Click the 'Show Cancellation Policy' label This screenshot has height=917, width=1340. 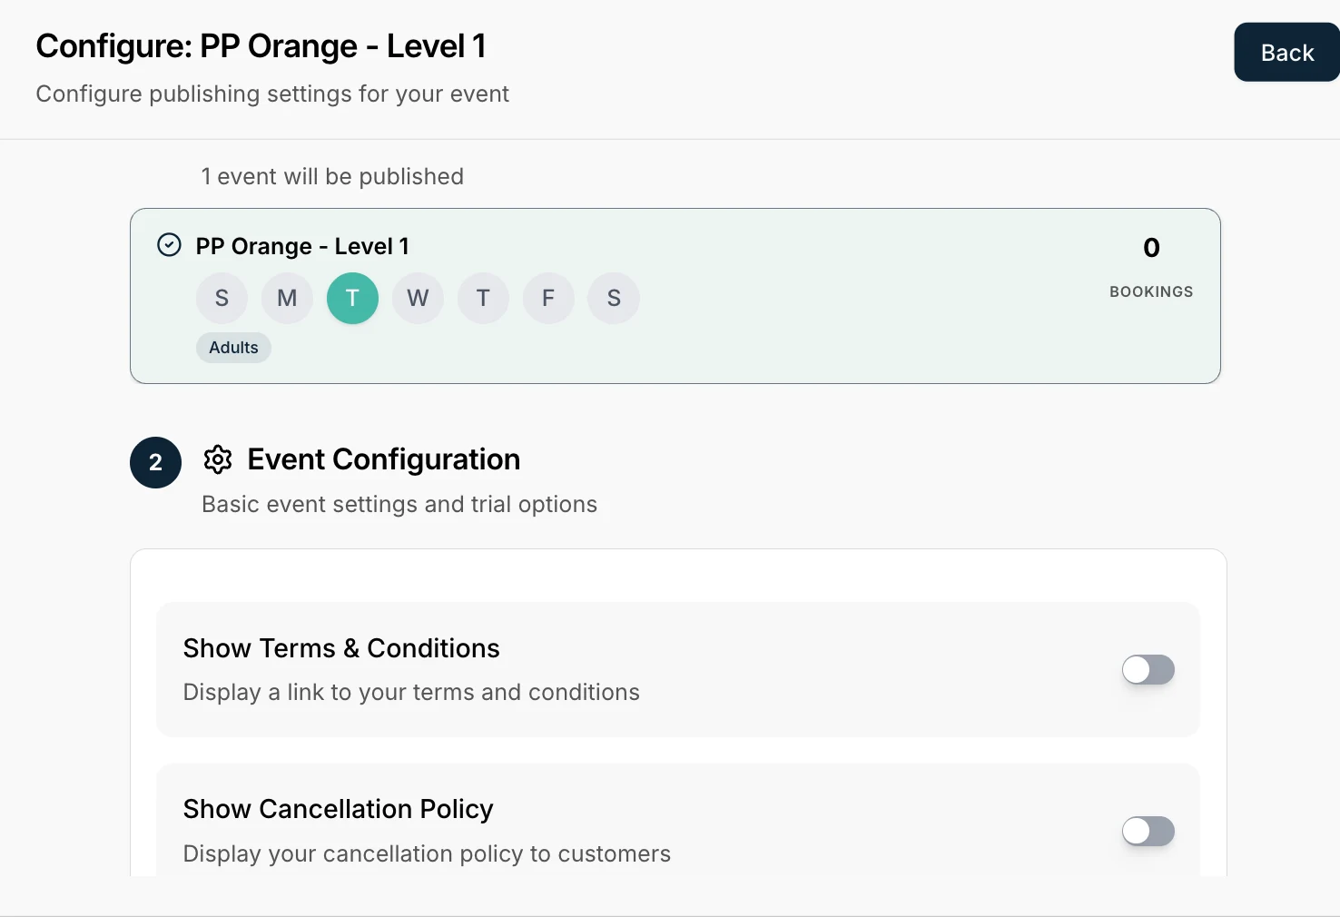[x=338, y=809]
